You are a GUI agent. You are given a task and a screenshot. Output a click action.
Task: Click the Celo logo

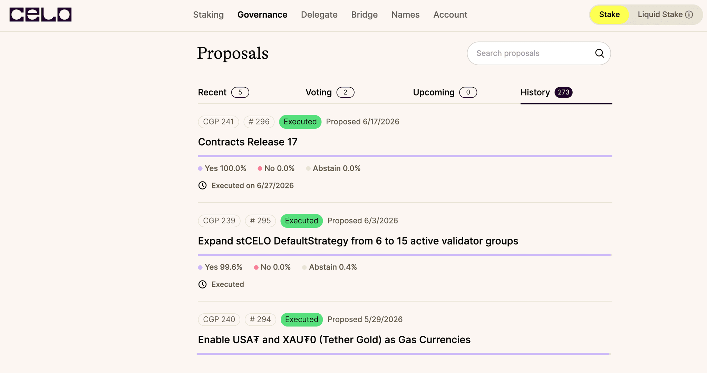40,14
